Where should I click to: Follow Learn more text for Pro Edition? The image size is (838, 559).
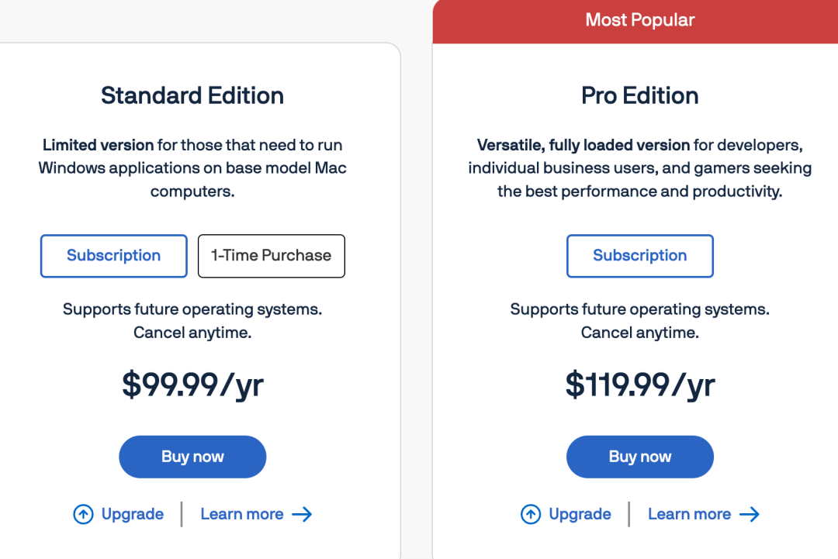pyautogui.click(x=689, y=514)
